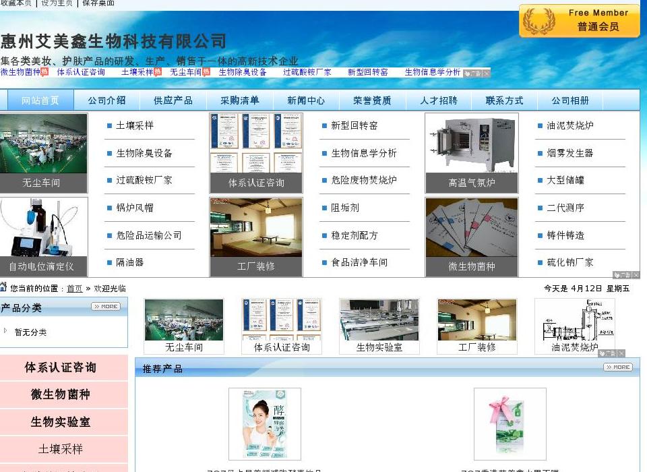Expand the 暂无分类 category arrow
647x472 pixels.
tap(5, 331)
